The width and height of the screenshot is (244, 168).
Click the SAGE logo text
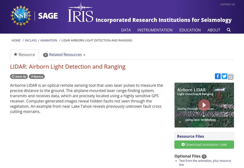[48, 16]
